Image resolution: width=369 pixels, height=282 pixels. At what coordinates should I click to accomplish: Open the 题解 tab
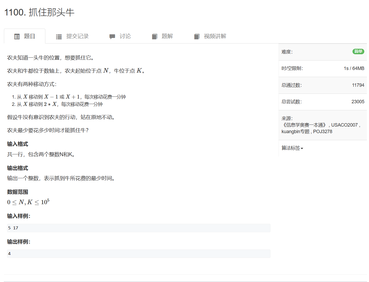[162, 36]
